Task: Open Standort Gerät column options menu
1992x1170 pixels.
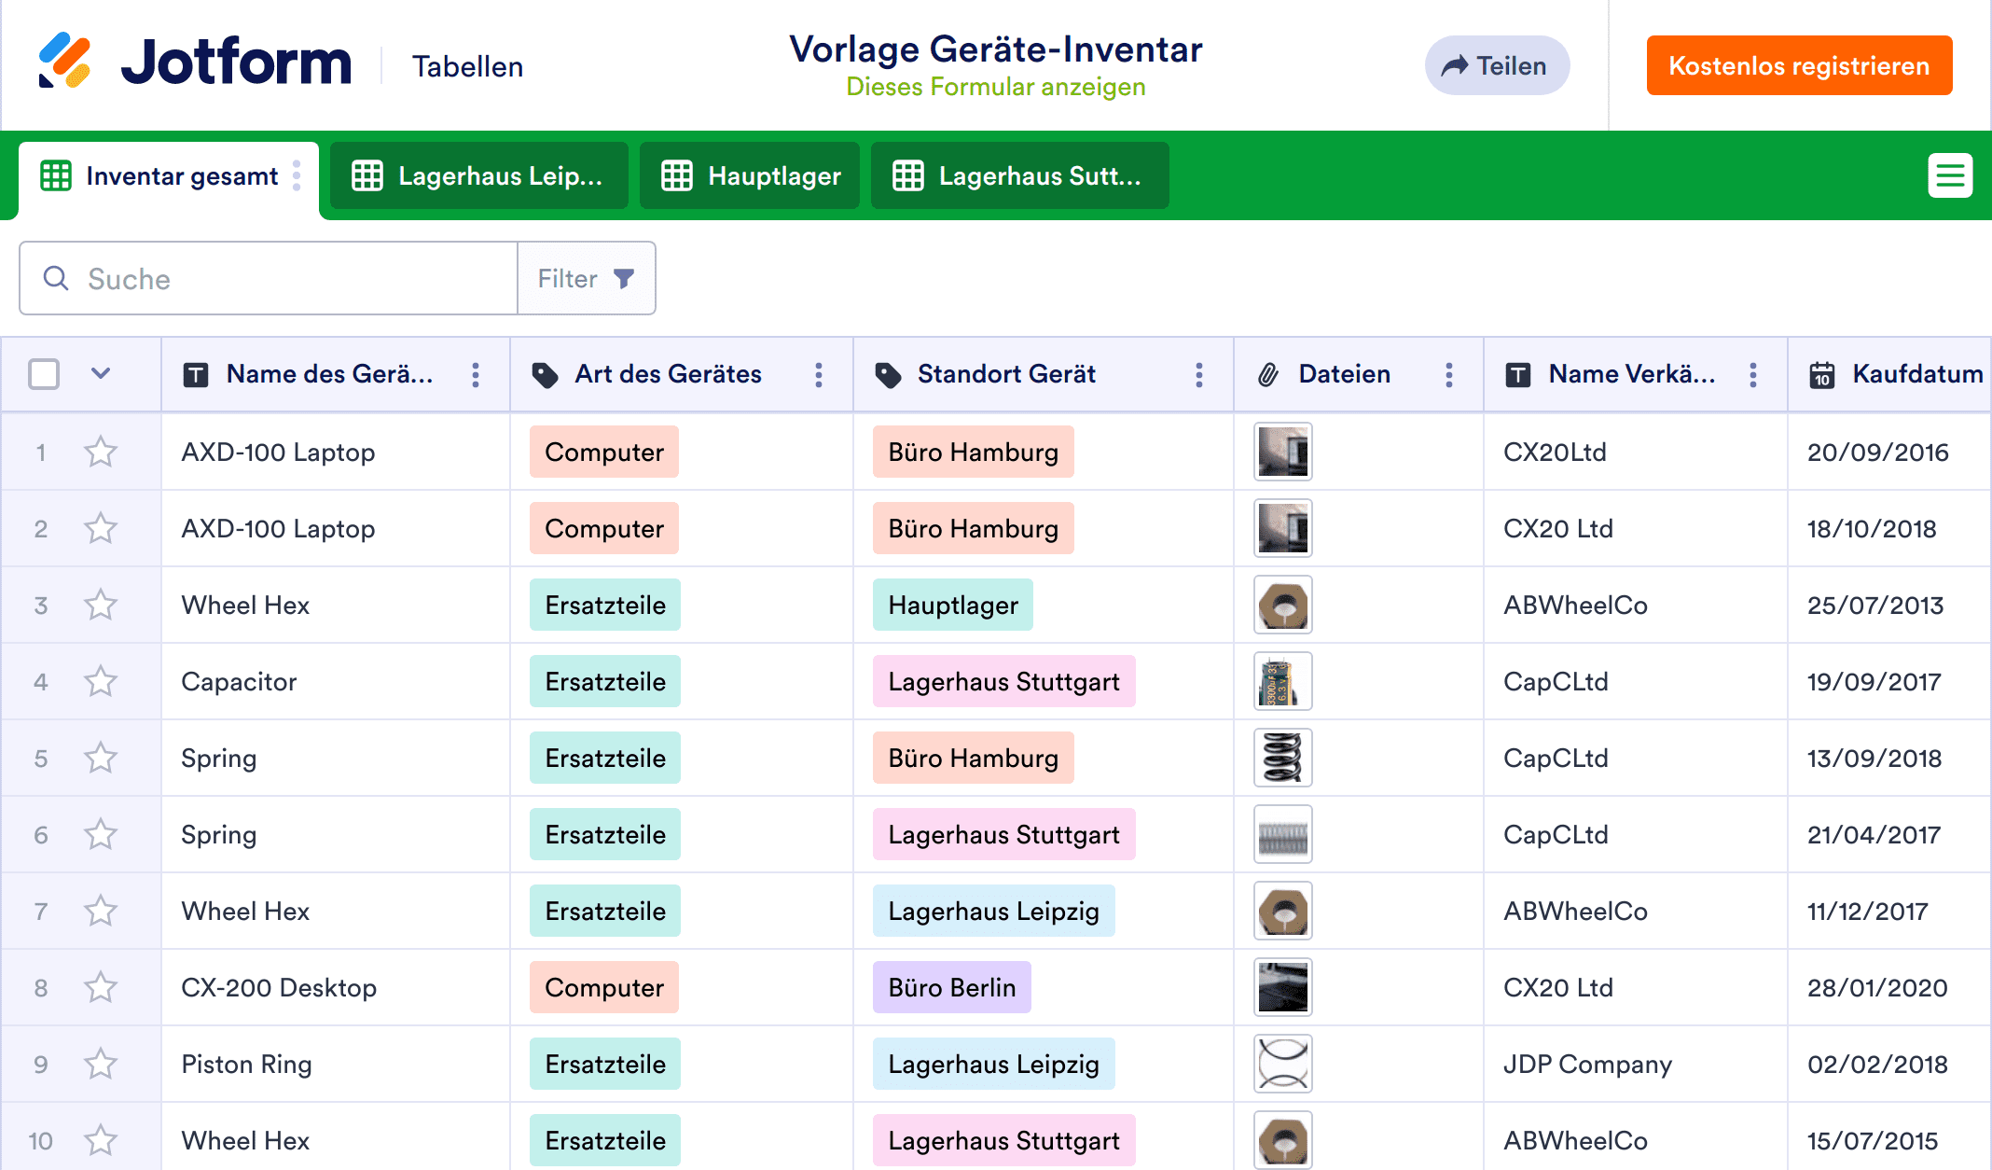Action: point(1199,375)
